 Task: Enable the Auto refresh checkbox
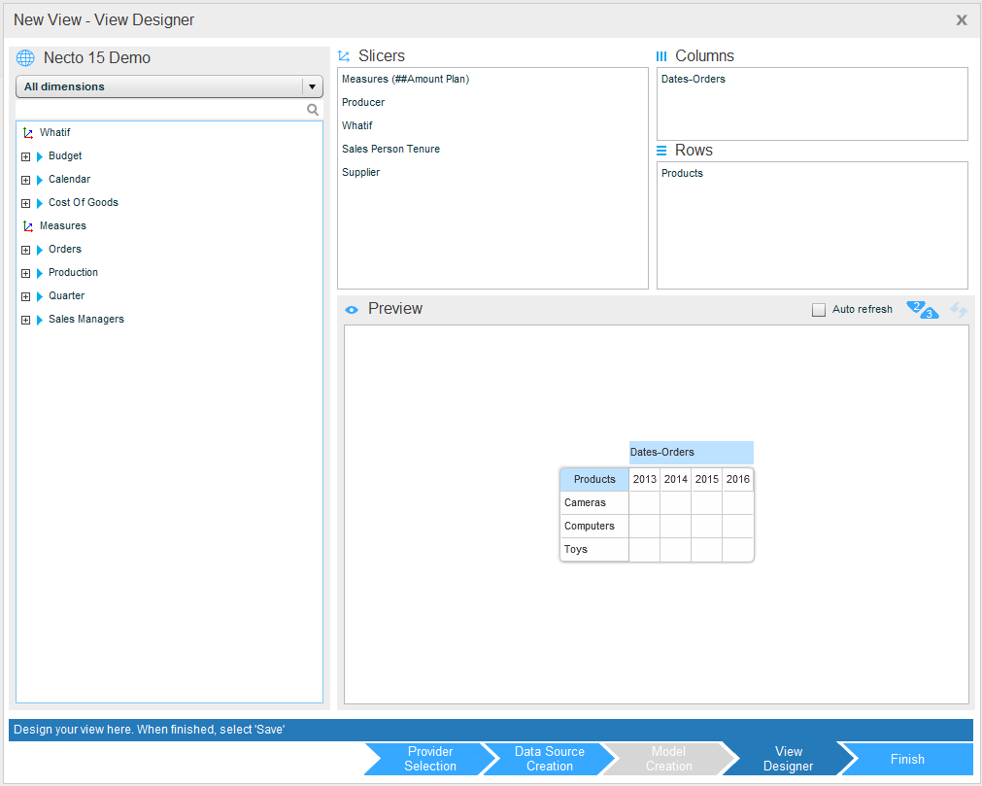click(819, 310)
